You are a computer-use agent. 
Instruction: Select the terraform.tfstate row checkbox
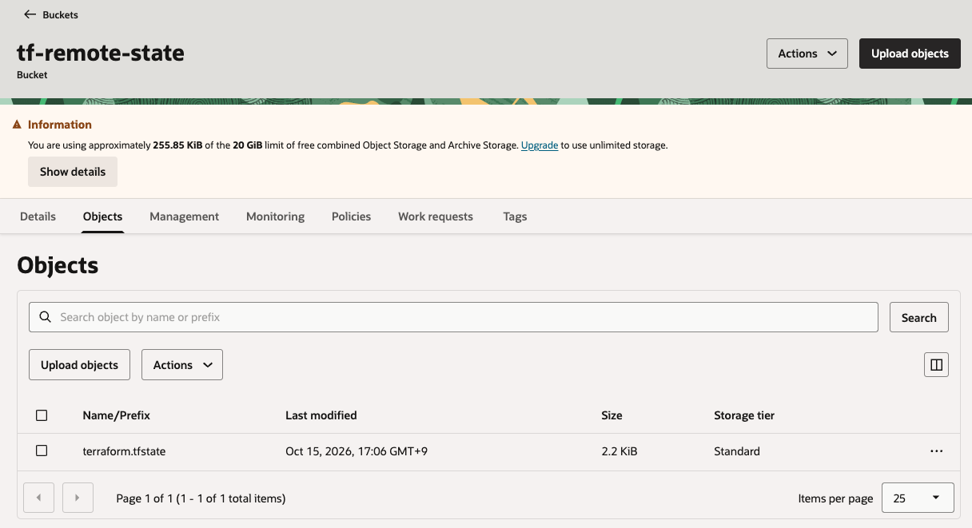[x=42, y=451]
